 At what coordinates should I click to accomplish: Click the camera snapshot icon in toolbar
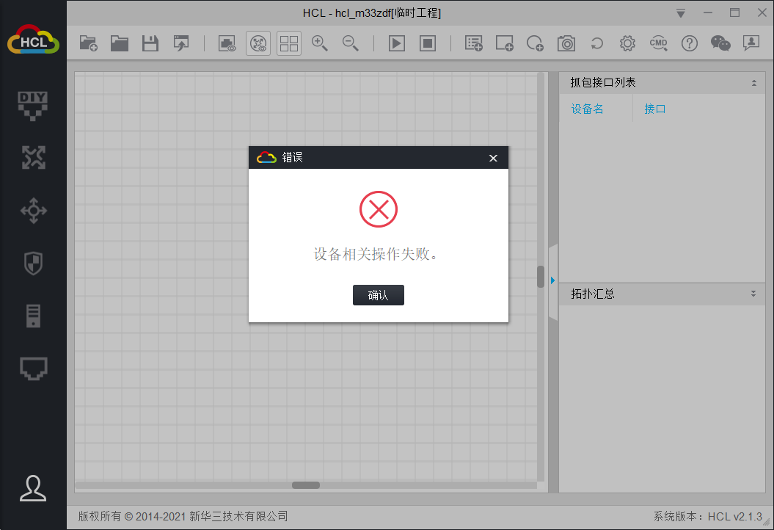point(566,43)
